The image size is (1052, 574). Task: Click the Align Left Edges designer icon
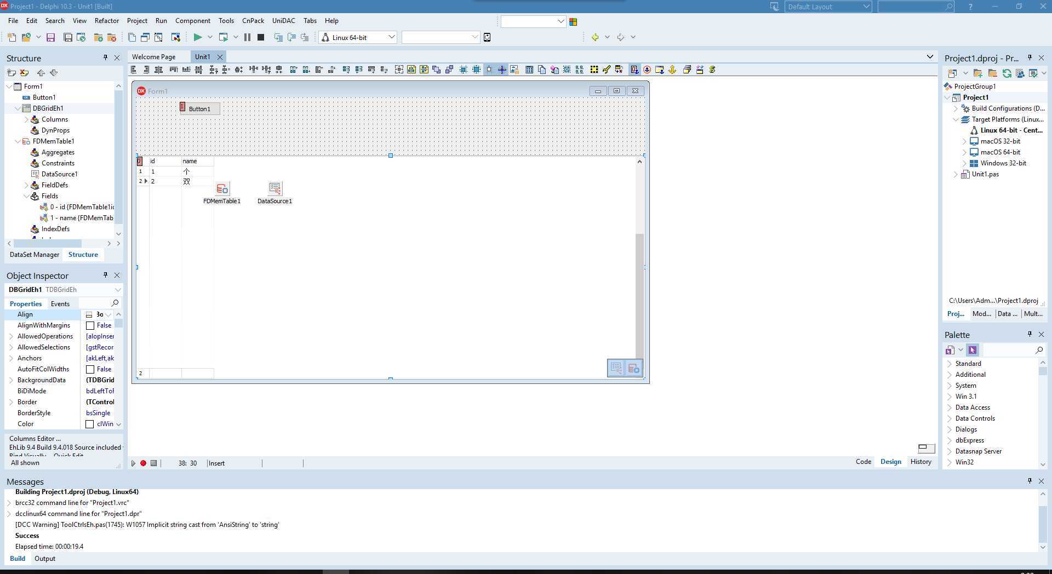(x=134, y=70)
